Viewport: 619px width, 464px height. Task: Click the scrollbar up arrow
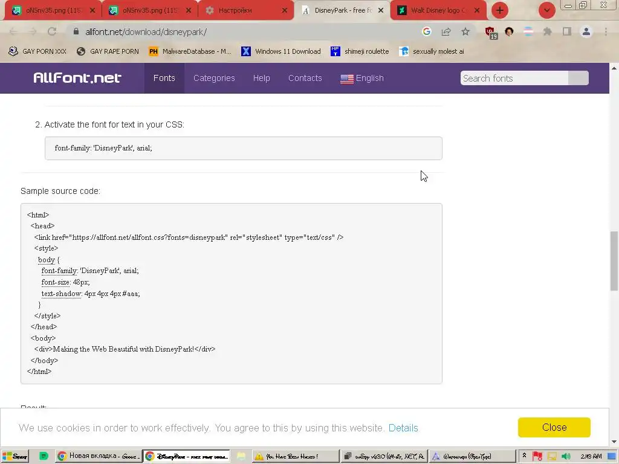pos(614,68)
